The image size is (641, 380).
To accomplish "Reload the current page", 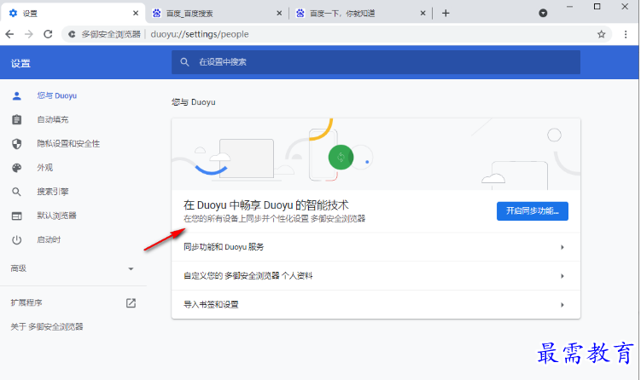I will tap(48, 34).
